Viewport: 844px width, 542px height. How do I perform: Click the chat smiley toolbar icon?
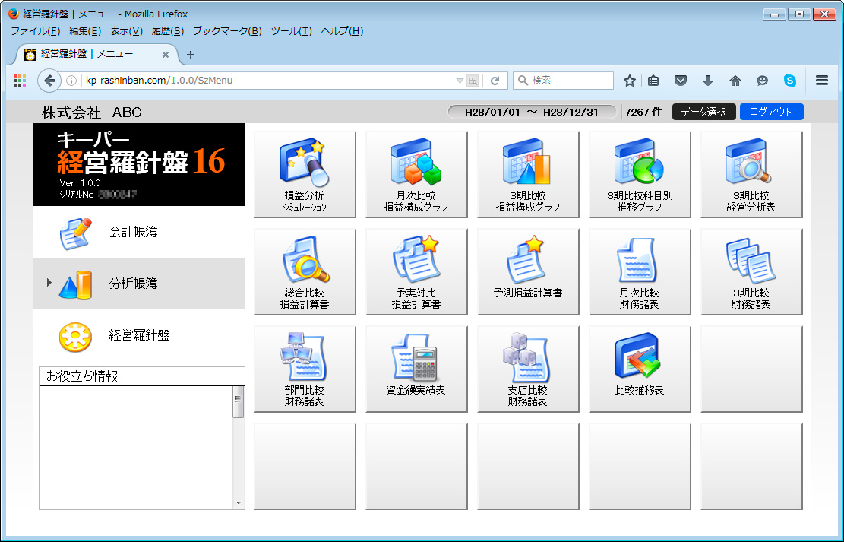[762, 81]
